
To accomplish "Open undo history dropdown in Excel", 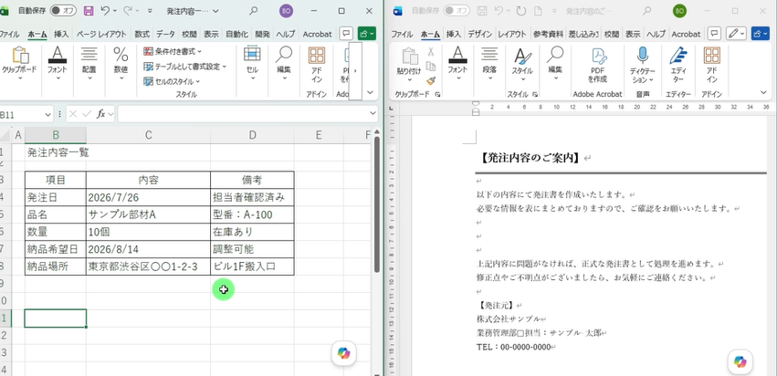I will coord(115,11).
